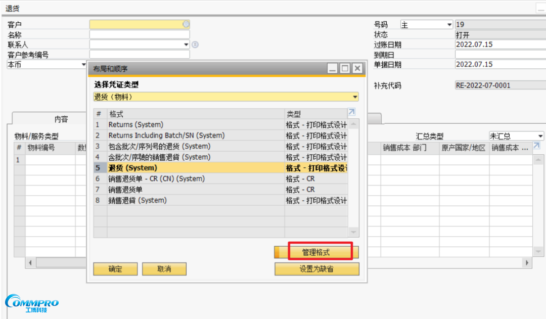
Task: Open the 本币 currency dropdown
Action: click(x=84, y=65)
